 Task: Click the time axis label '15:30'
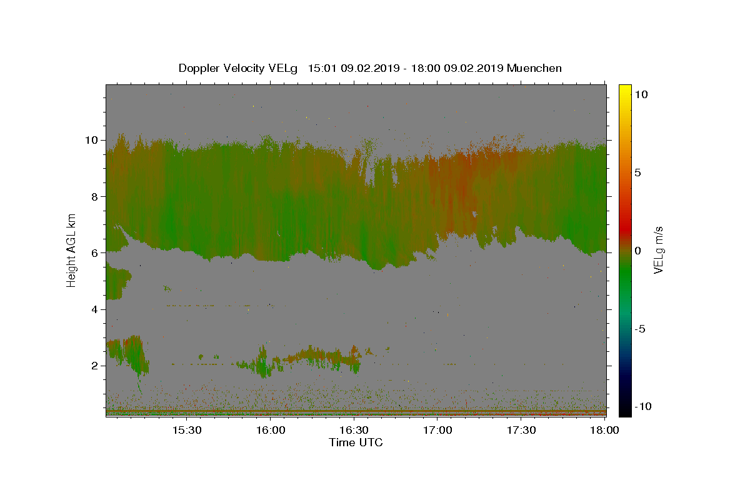pos(186,430)
